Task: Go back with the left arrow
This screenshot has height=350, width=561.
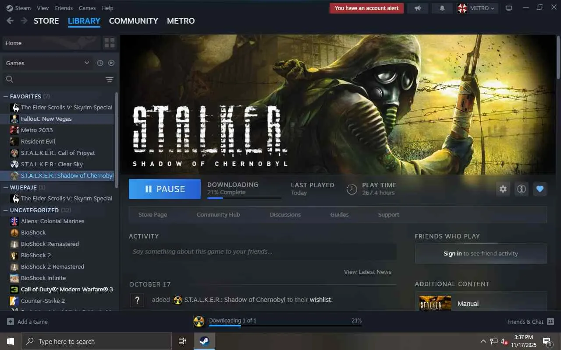Action: [x=10, y=21]
